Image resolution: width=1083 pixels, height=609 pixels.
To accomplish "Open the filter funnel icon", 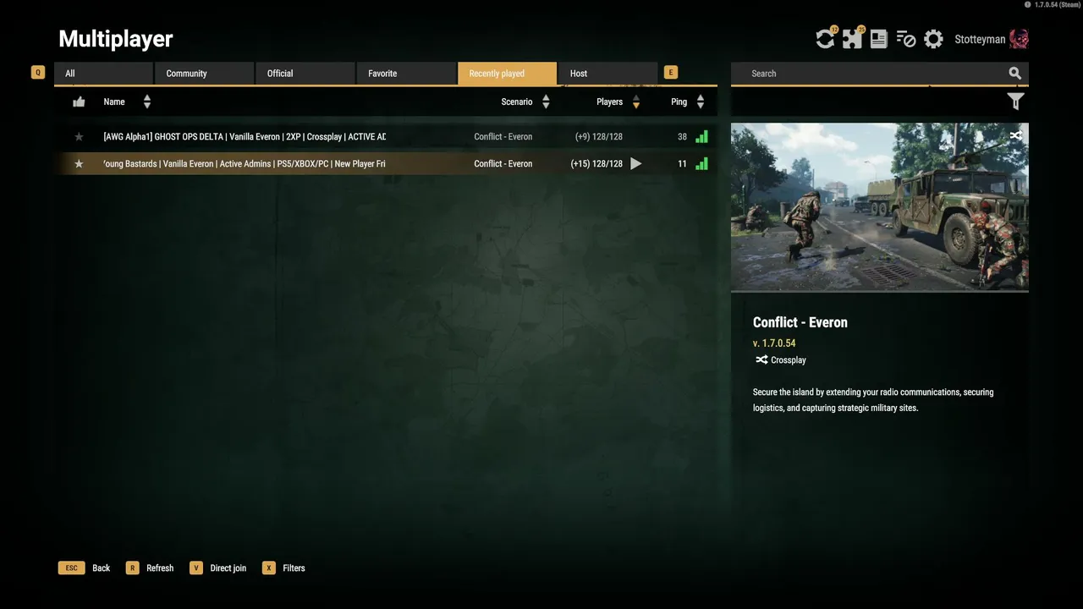I will click(1016, 101).
